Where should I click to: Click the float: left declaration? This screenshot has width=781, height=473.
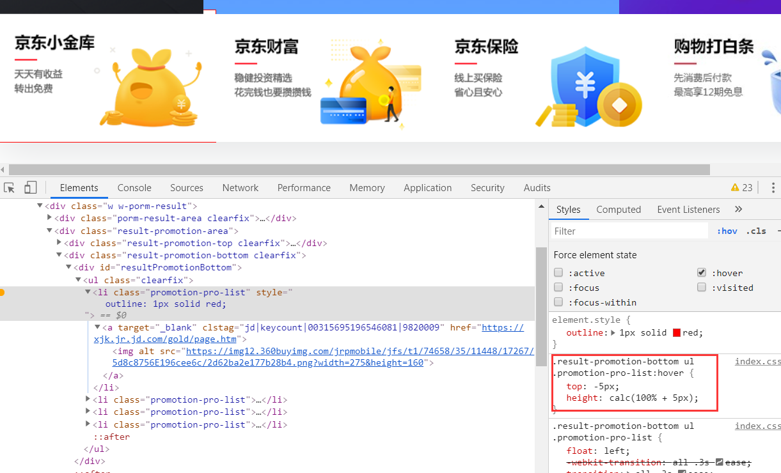tap(598, 451)
